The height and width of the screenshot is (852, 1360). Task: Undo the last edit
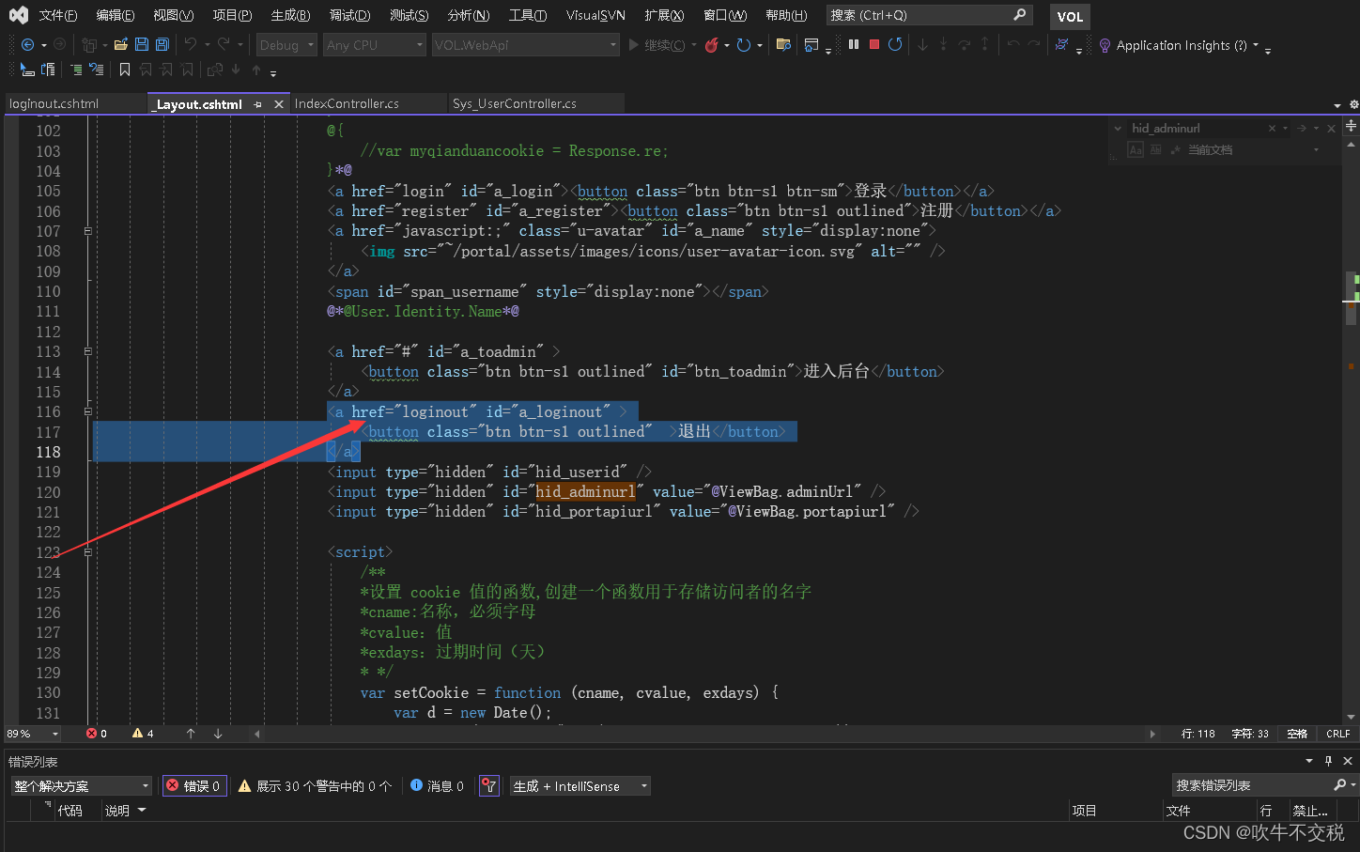coord(191,45)
